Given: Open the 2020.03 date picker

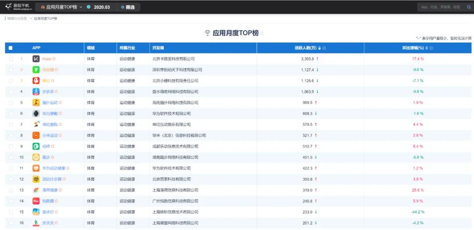Looking at the screenshot, I should (99, 7).
